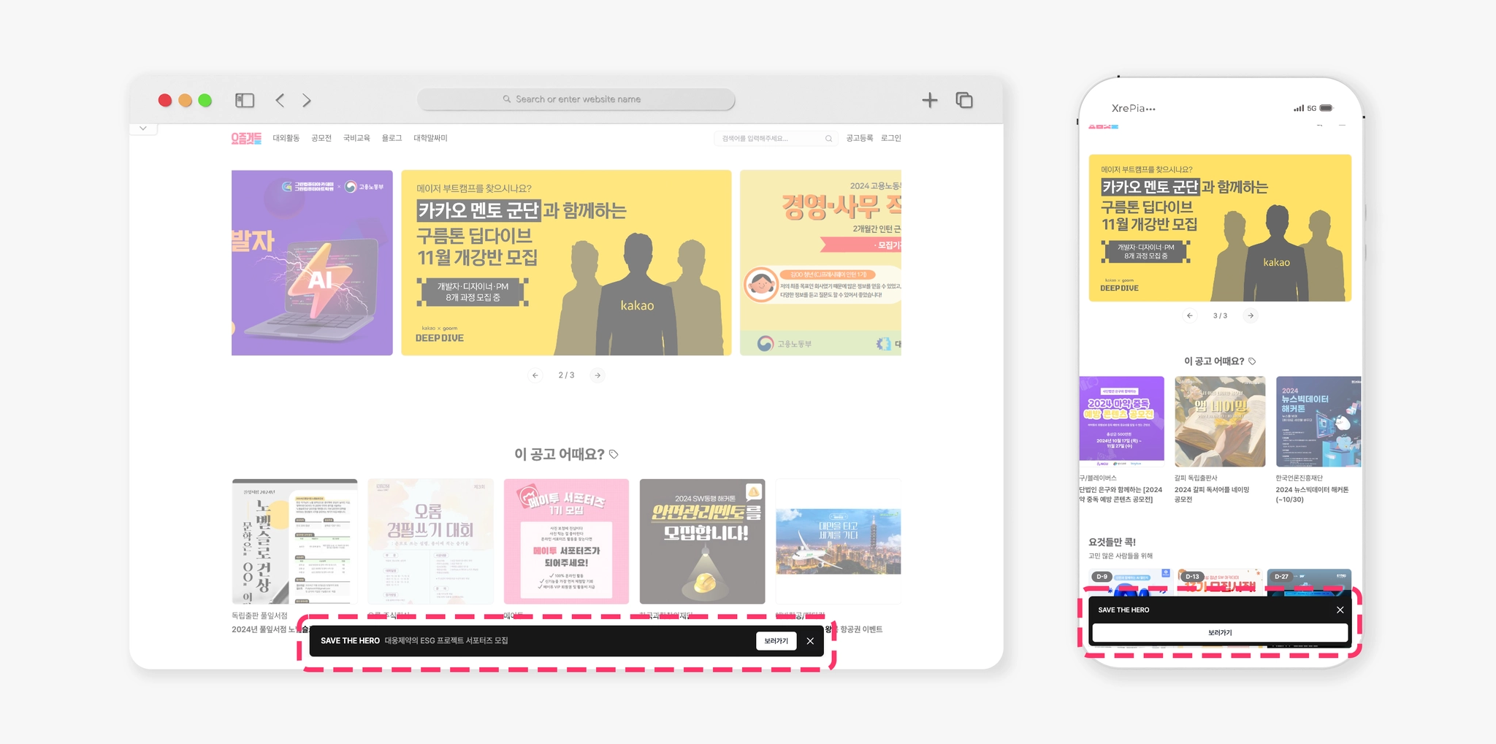This screenshot has width=1496, height=744.
Task: Click the mobile SAVE THE HERO banner title
Action: point(1123,610)
